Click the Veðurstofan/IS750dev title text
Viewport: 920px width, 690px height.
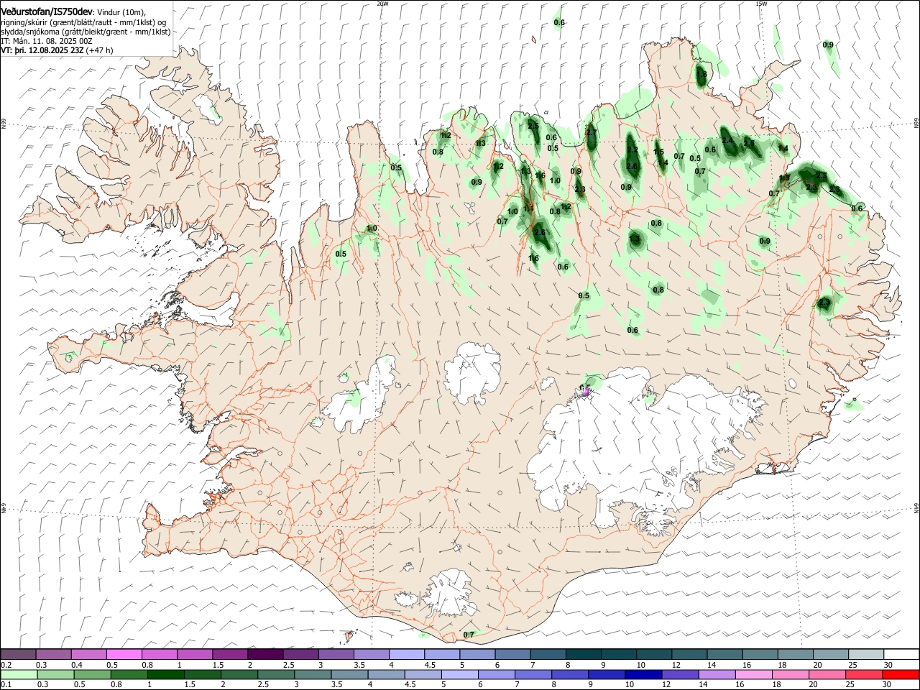point(46,12)
